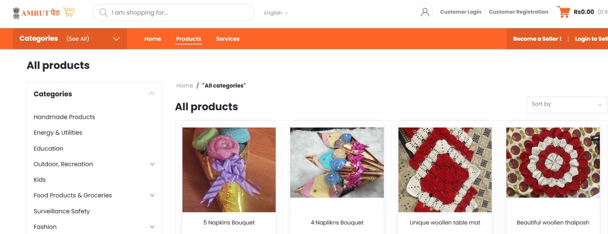Click Become a Seller button

click(537, 39)
